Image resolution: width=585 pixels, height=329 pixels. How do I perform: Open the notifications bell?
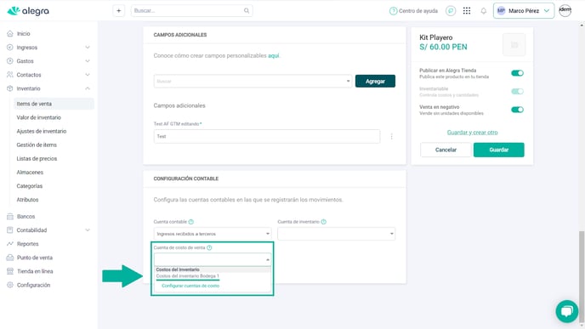484,11
